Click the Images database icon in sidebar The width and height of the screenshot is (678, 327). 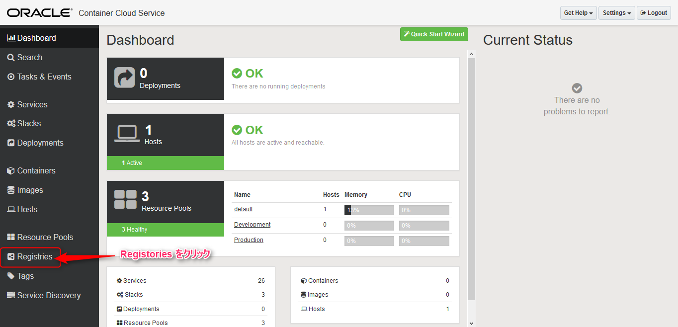pos(11,190)
